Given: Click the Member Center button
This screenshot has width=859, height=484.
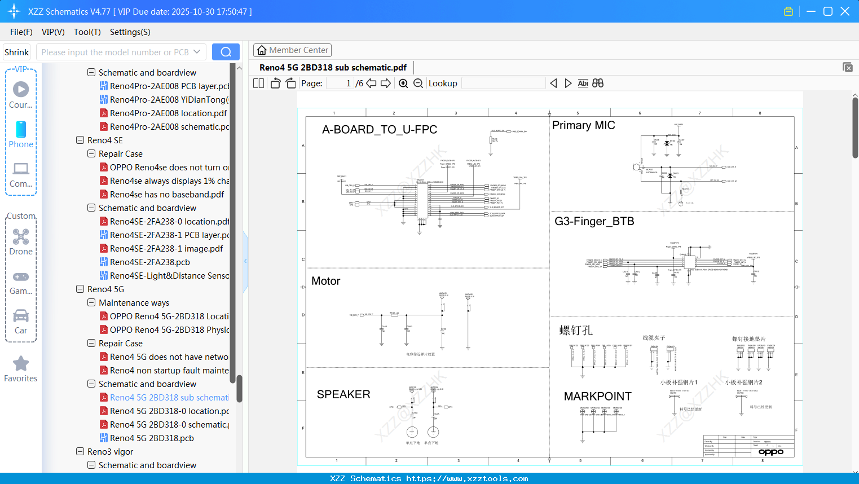Looking at the screenshot, I should pyautogui.click(x=292, y=50).
